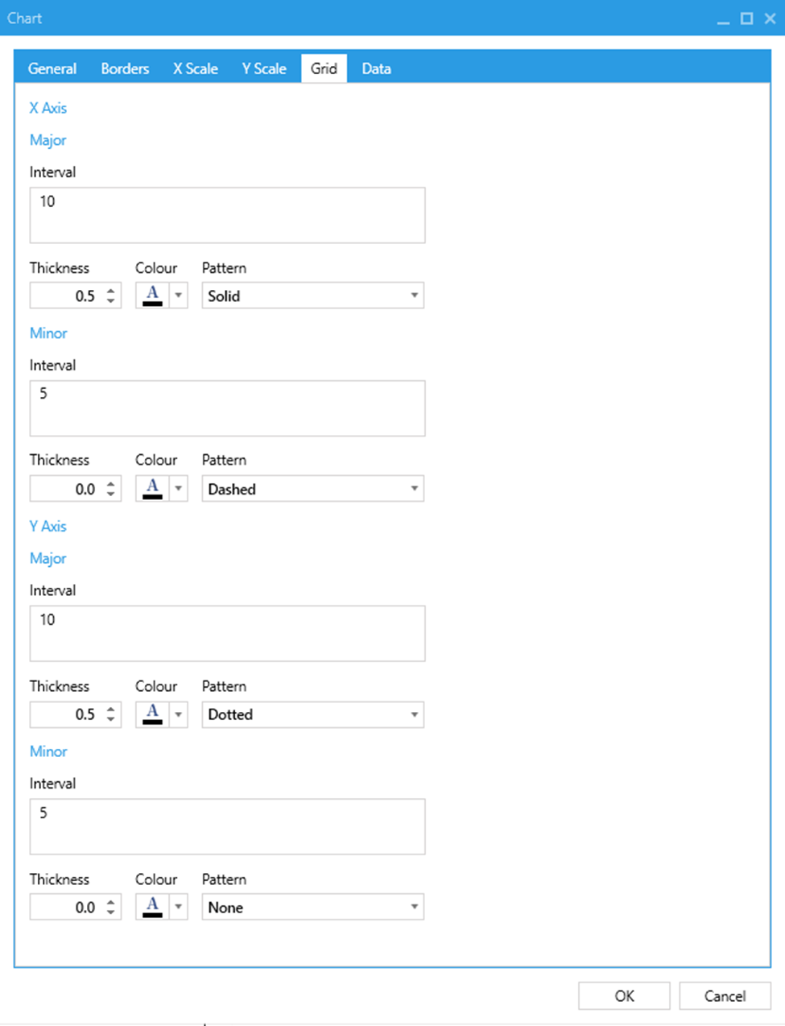Open the Y Axis Minor colour dropdown arrow
The width and height of the screenshot is (785, 1026).
[x=179, y=907]
